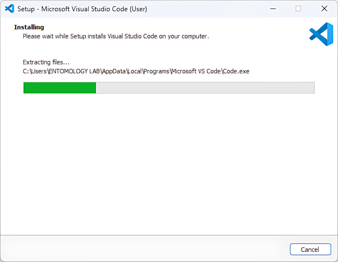Click "Code.exe" at end of file path
Image resolution: width=338 pixels, height=262 pixels.
click(236, 71)
